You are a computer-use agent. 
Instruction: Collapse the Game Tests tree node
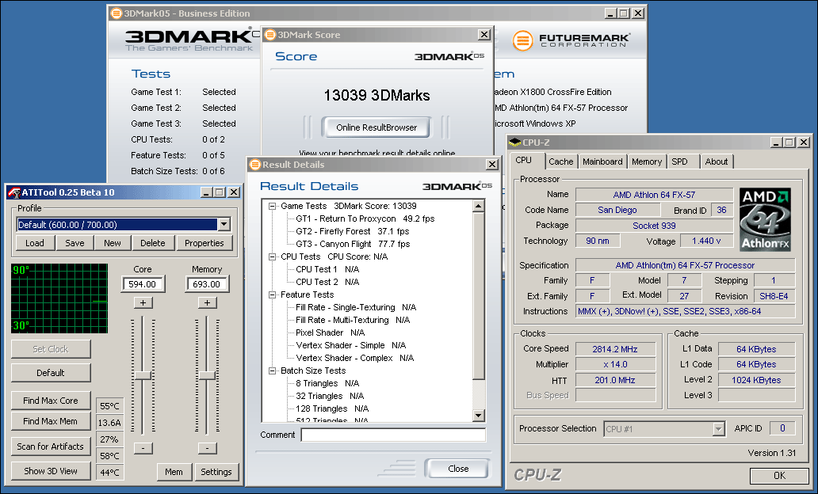272,207
